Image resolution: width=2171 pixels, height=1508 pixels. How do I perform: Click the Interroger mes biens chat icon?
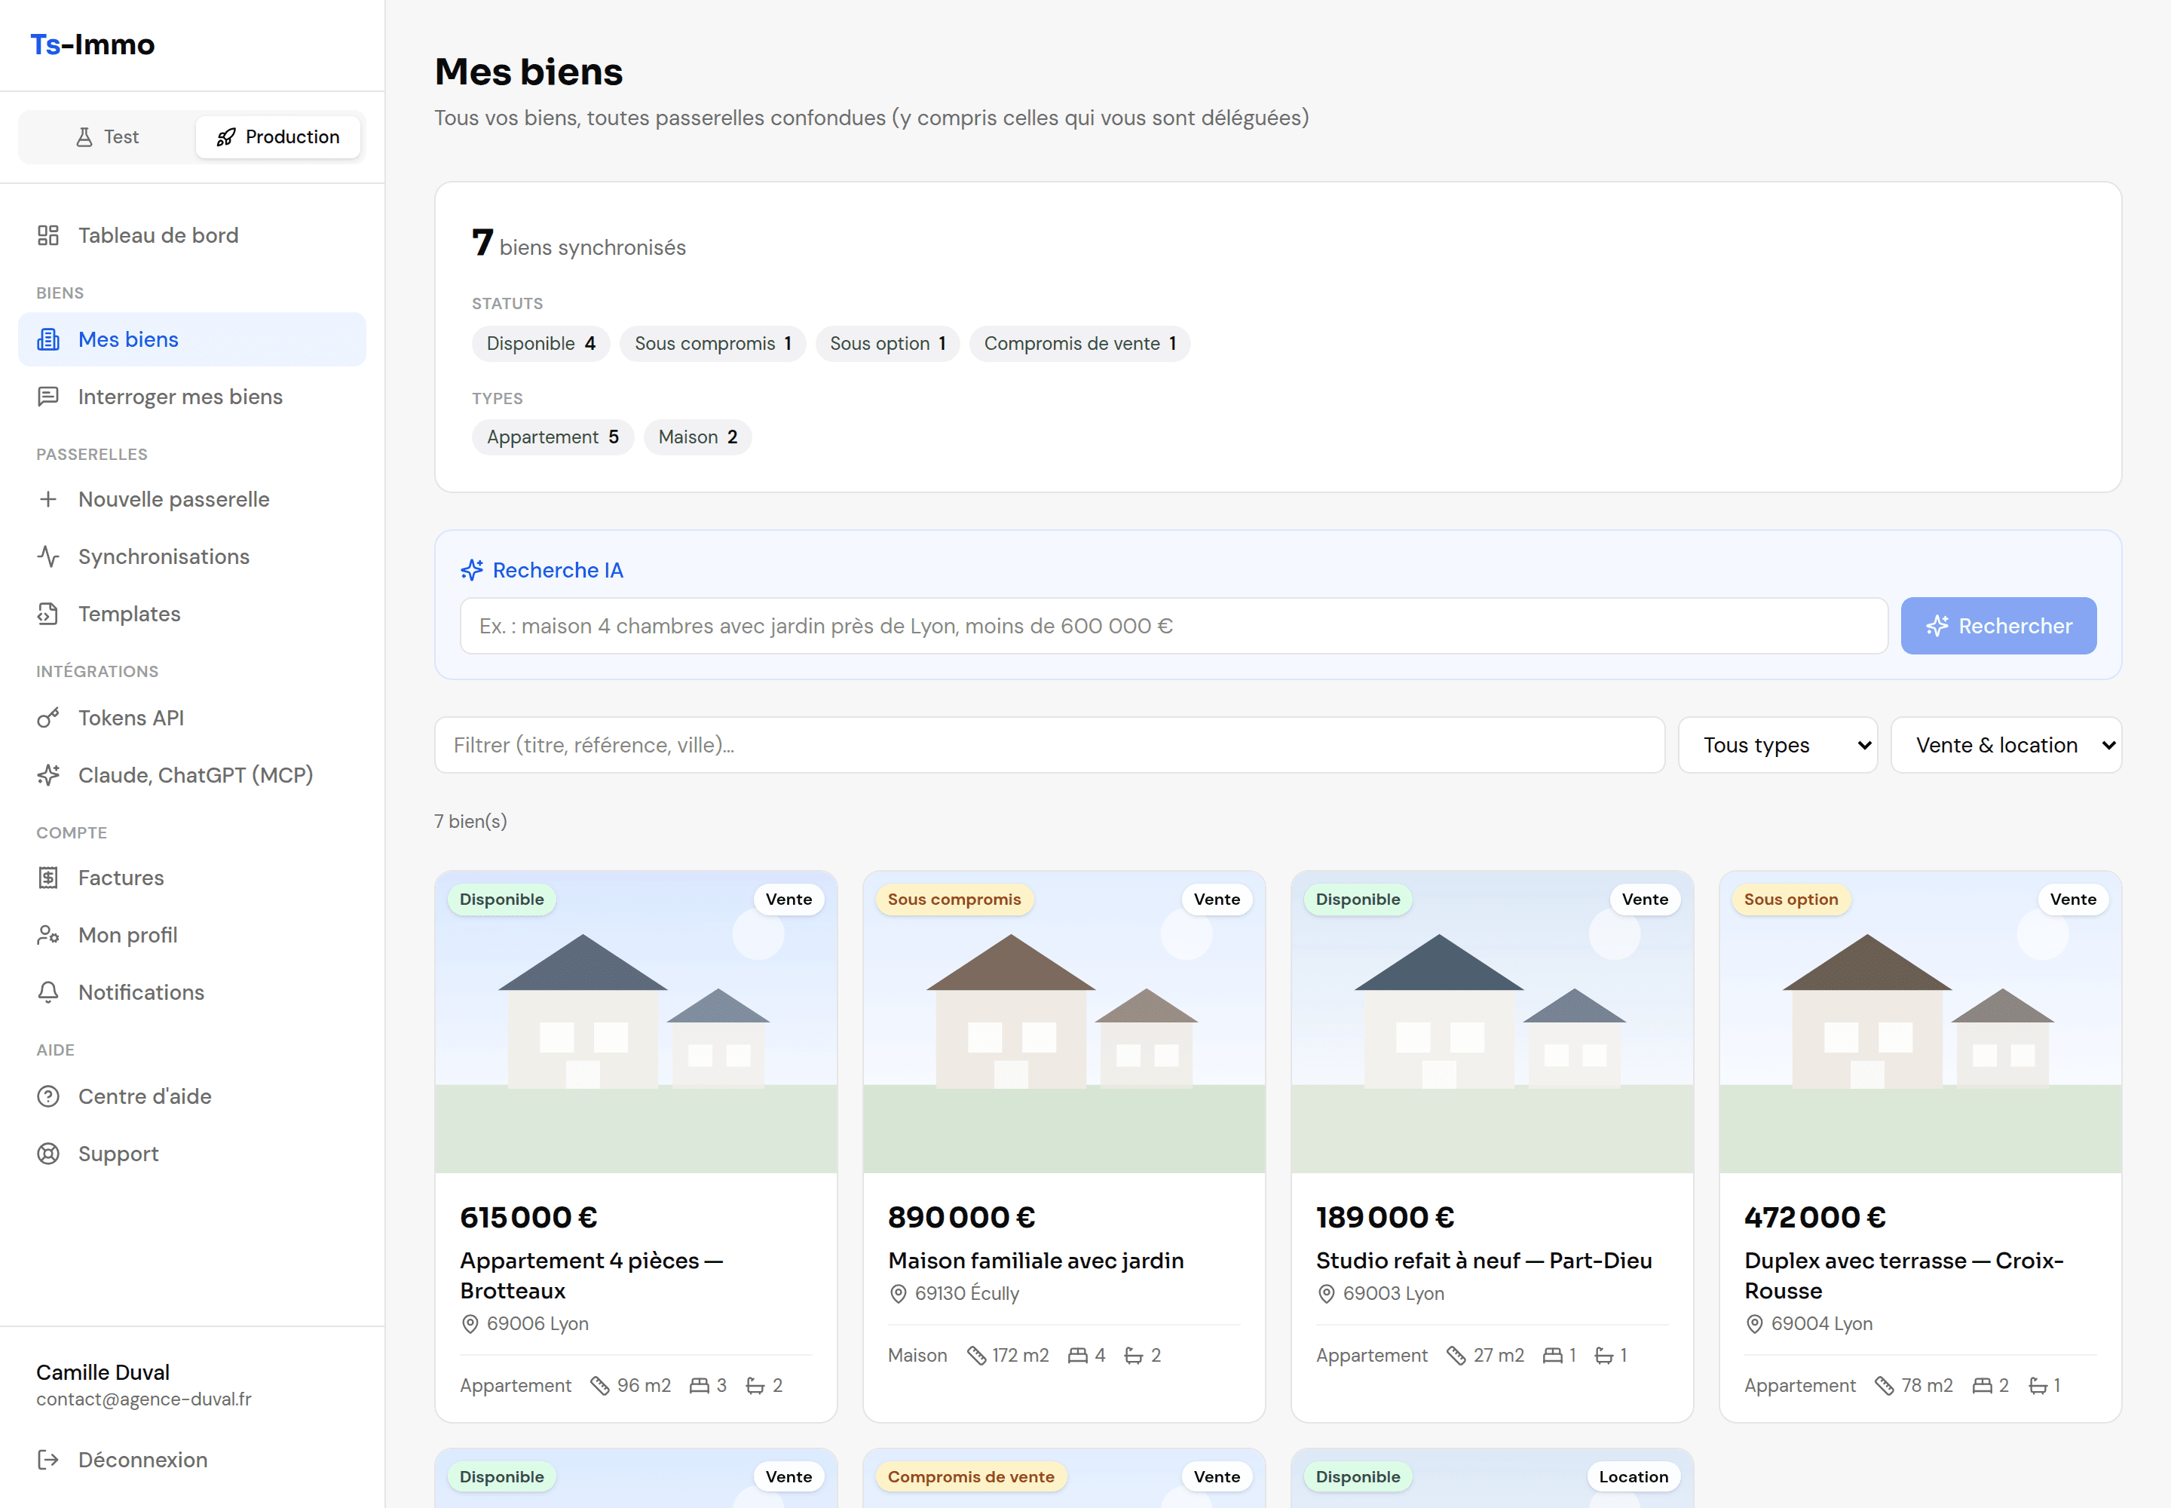tap(48, 397)
